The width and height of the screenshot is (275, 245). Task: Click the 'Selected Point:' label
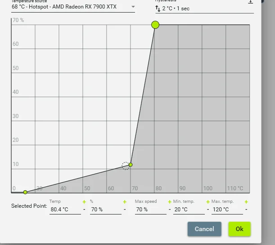click(29, 206)
